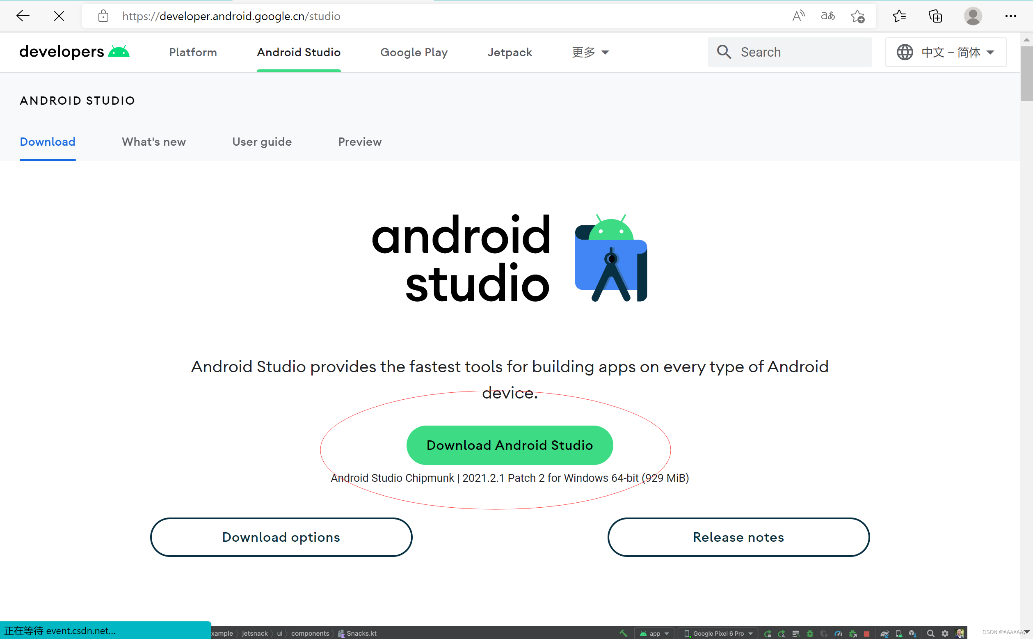Click settings gear in IDE preview toolbar
The image size is (1033, 639).
(945, 633)
